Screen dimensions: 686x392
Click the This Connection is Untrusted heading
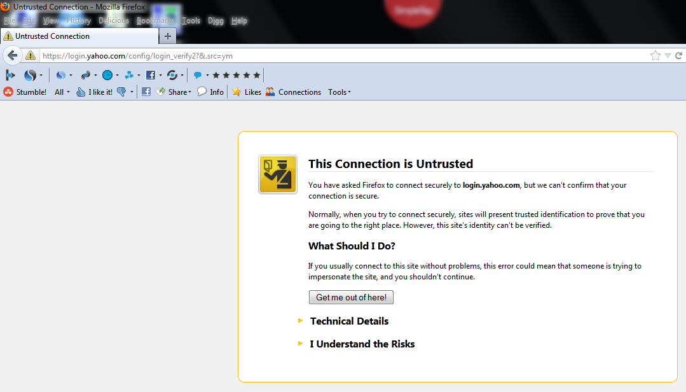(391, 164)
